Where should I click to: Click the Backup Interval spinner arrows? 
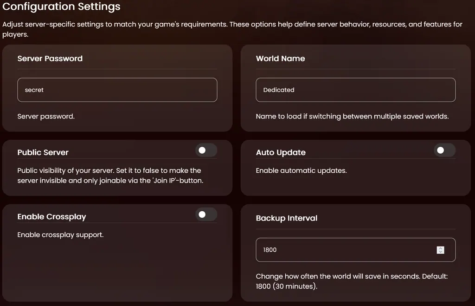441,250
